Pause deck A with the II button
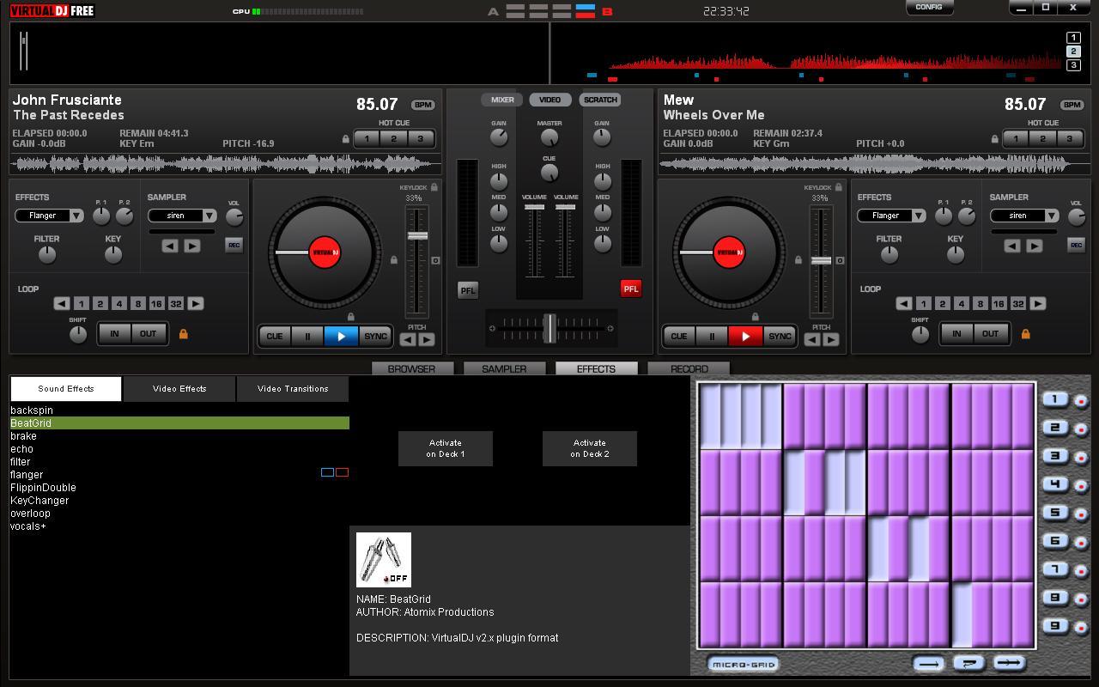1099x687 pixels. pyautogui.click(x=307, y=336)
